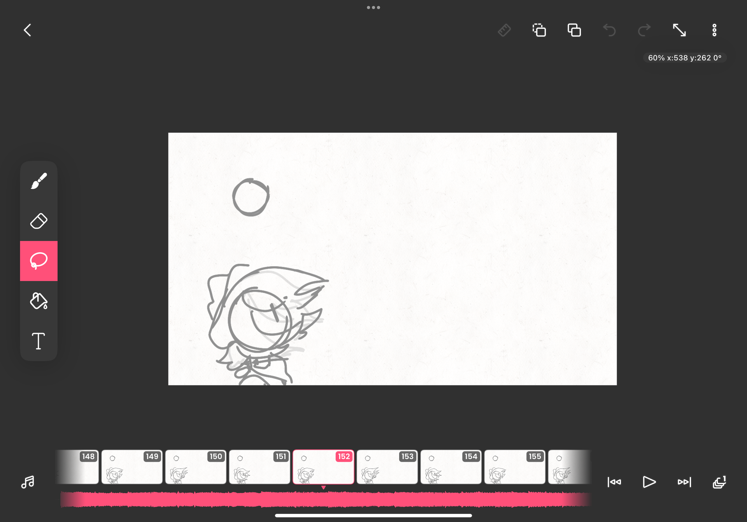Select the Brush tool
747x522 pixels.
coord(39,181)
